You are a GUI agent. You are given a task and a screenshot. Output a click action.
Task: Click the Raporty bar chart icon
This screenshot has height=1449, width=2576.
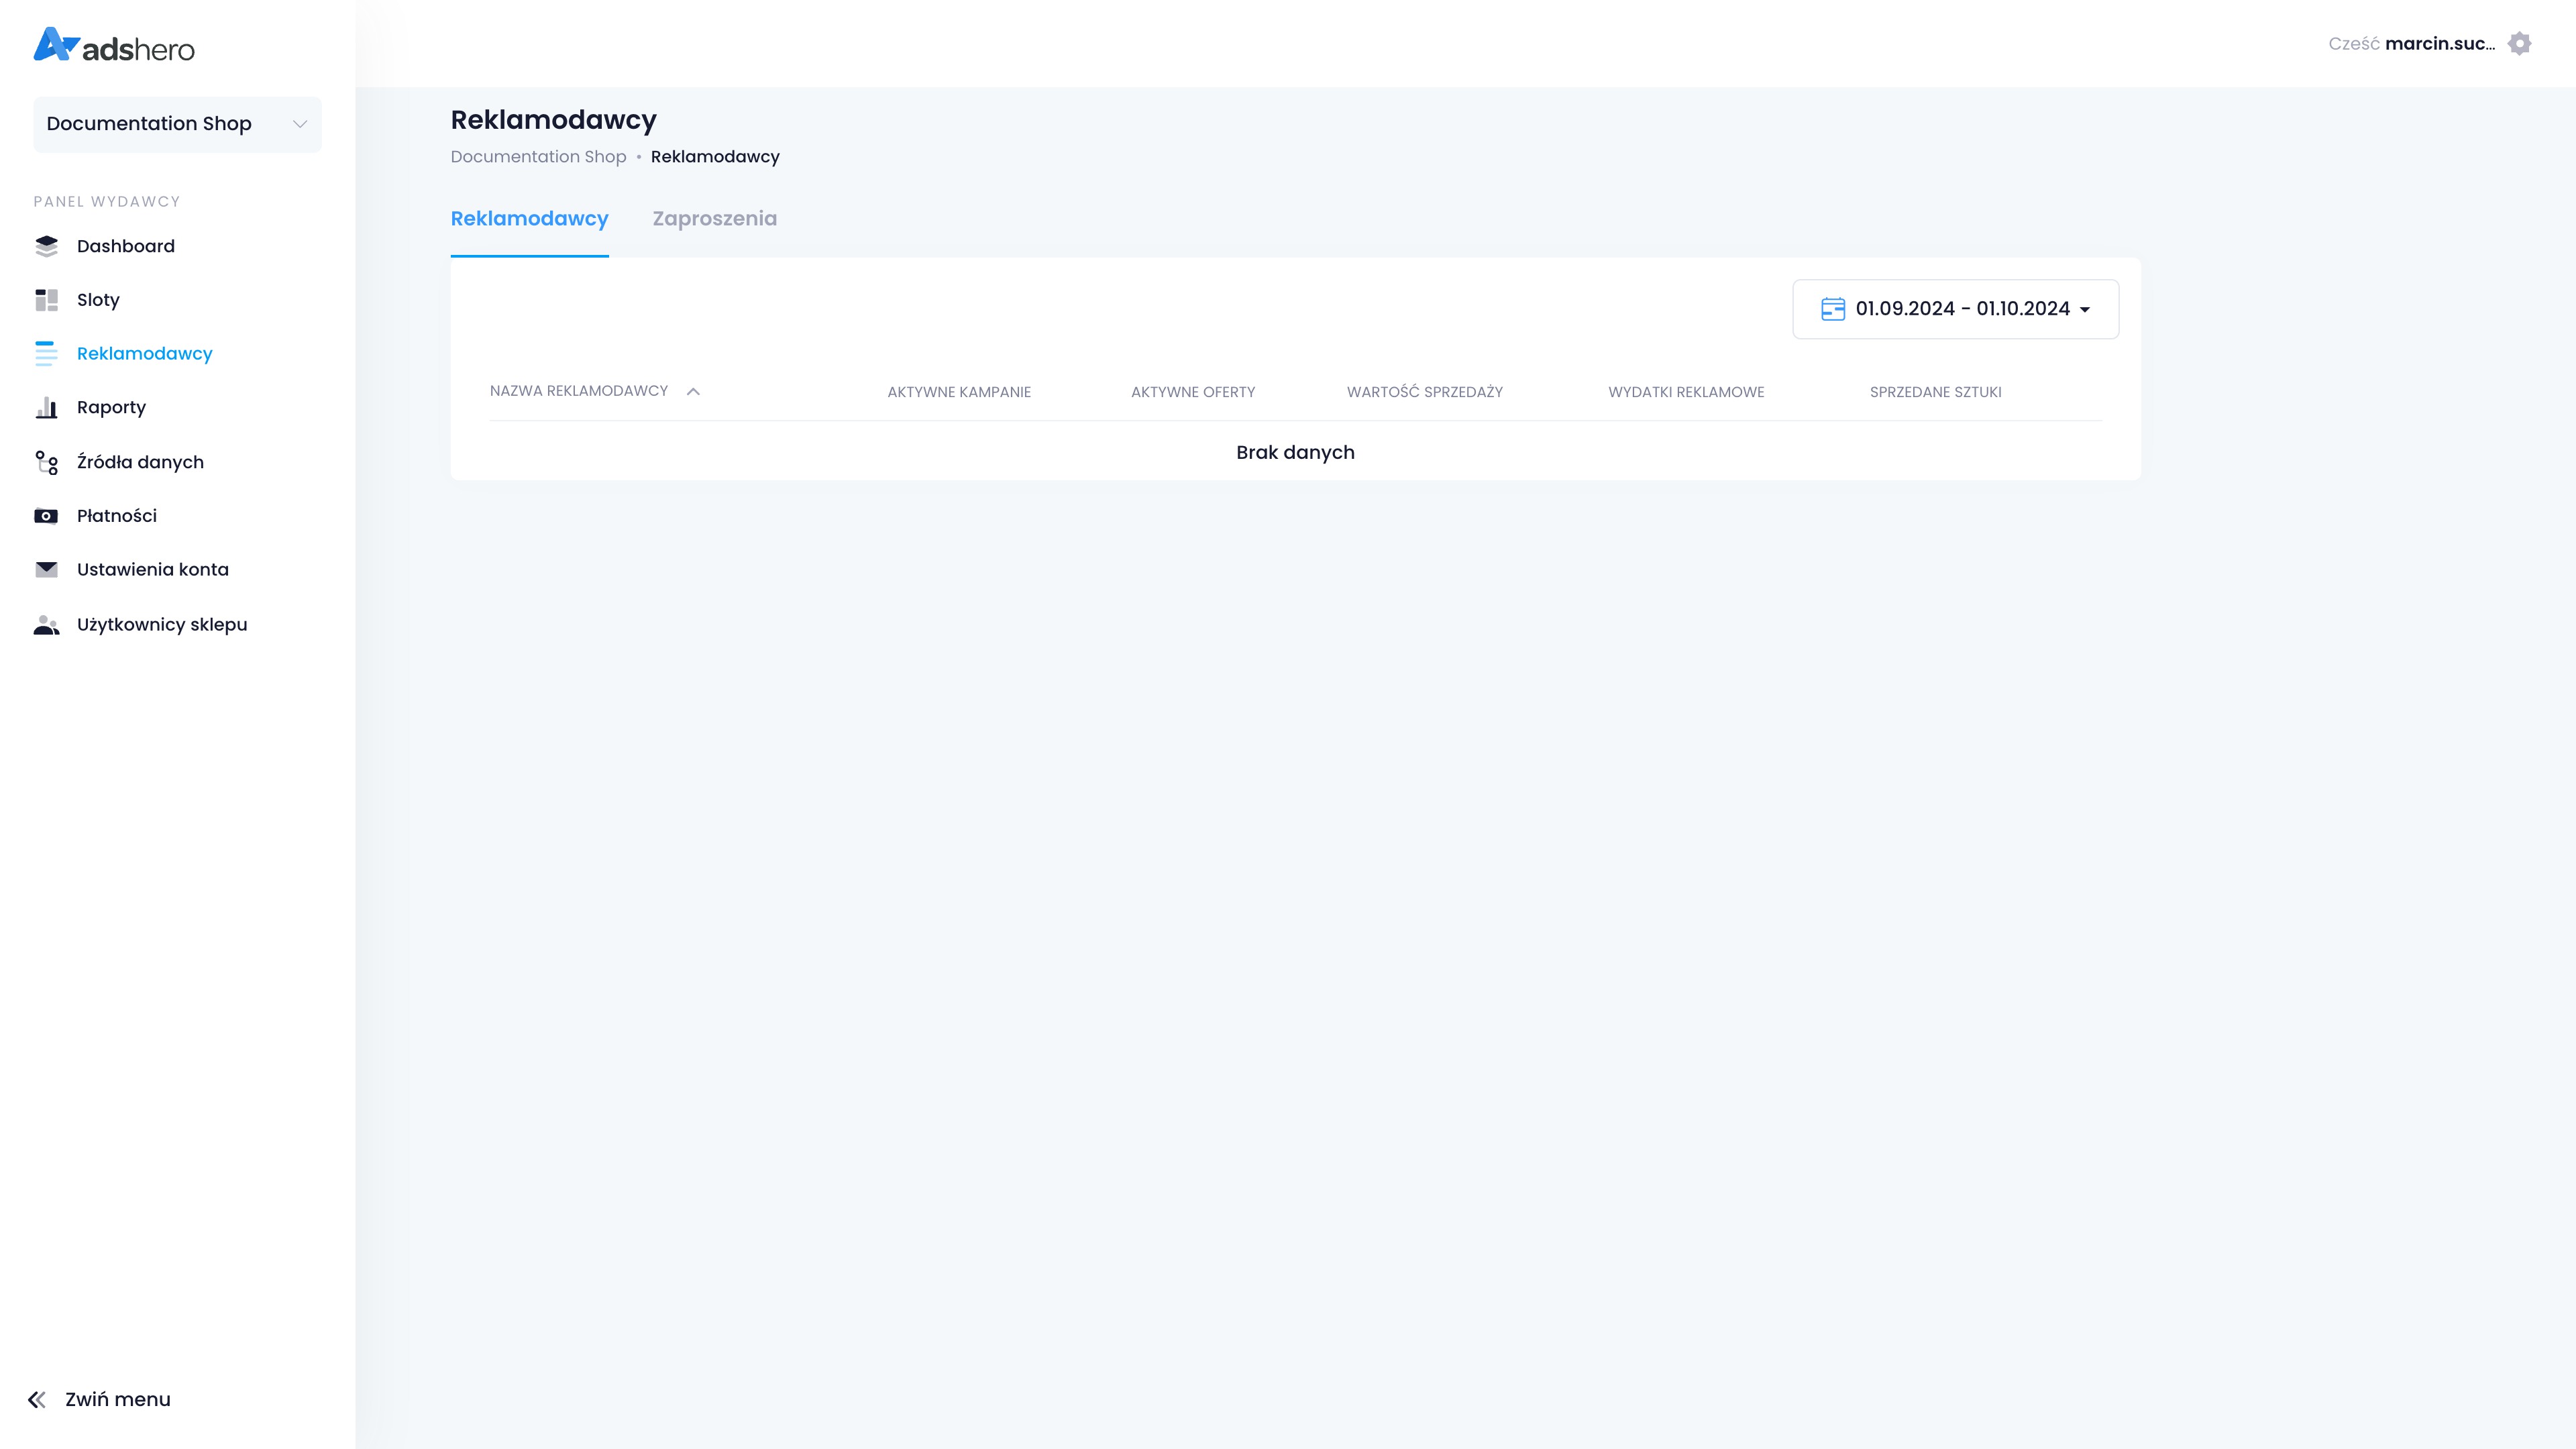pyautogui.click(x=46, y=407)
